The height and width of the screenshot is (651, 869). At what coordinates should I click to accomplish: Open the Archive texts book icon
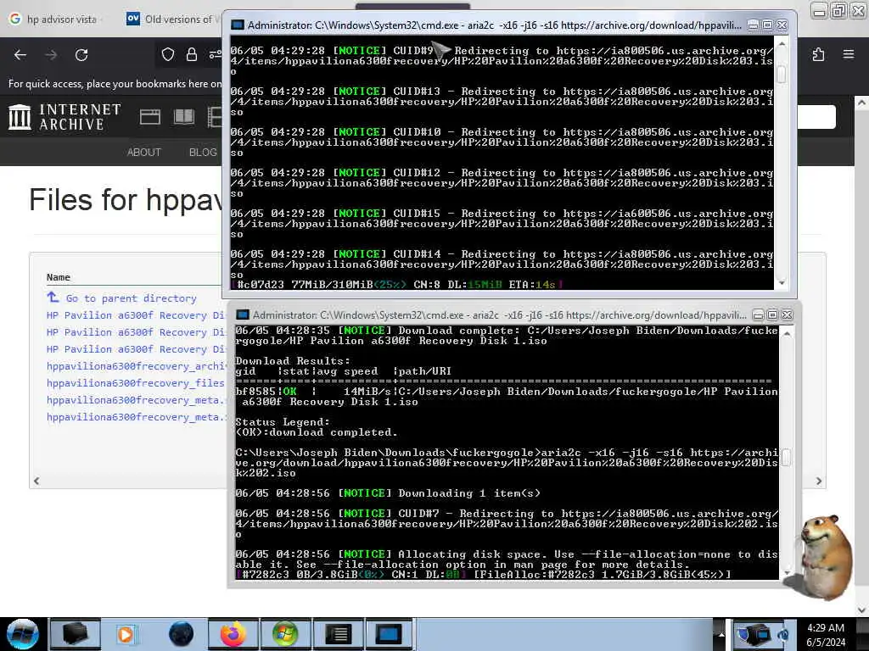184,117
